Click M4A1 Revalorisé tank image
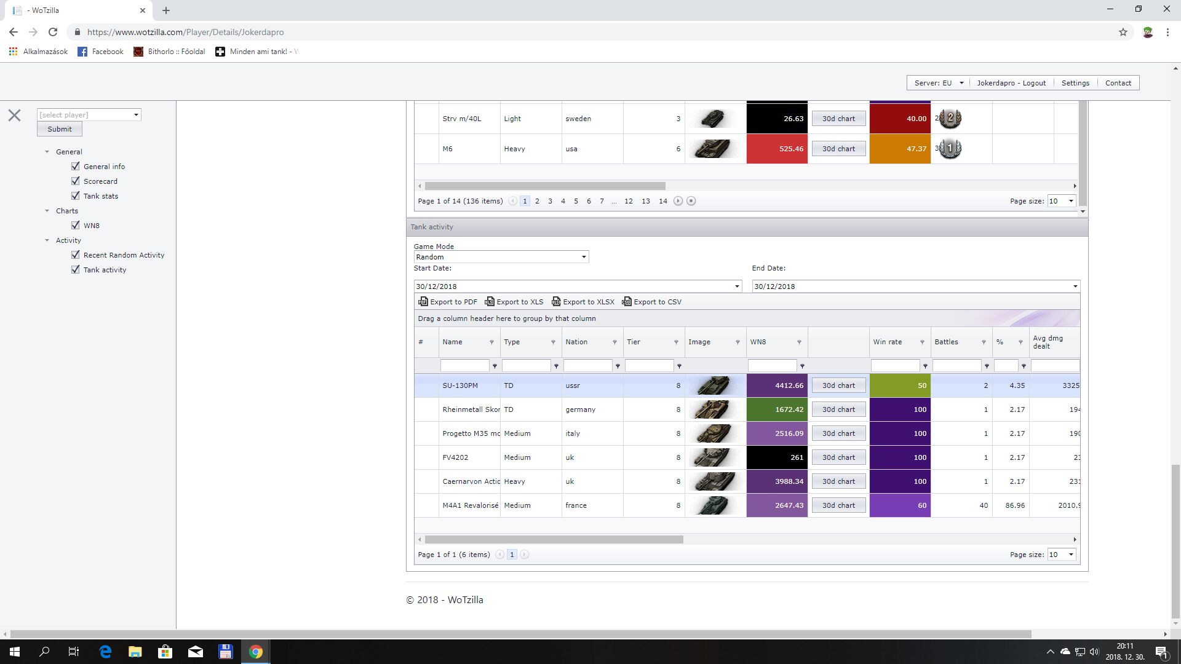This screenshot has height=664, width=1181. tap(714, 505)
